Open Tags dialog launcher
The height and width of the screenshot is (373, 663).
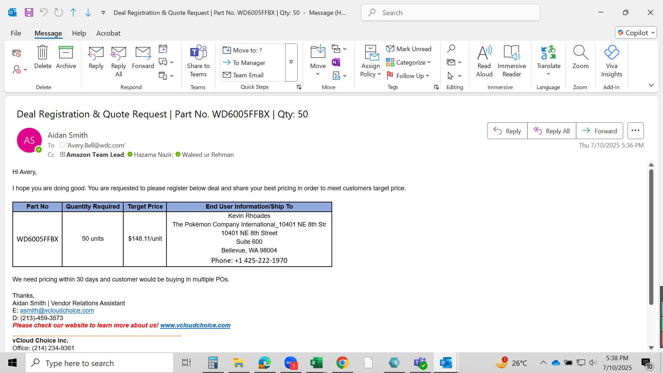(436, 87)
